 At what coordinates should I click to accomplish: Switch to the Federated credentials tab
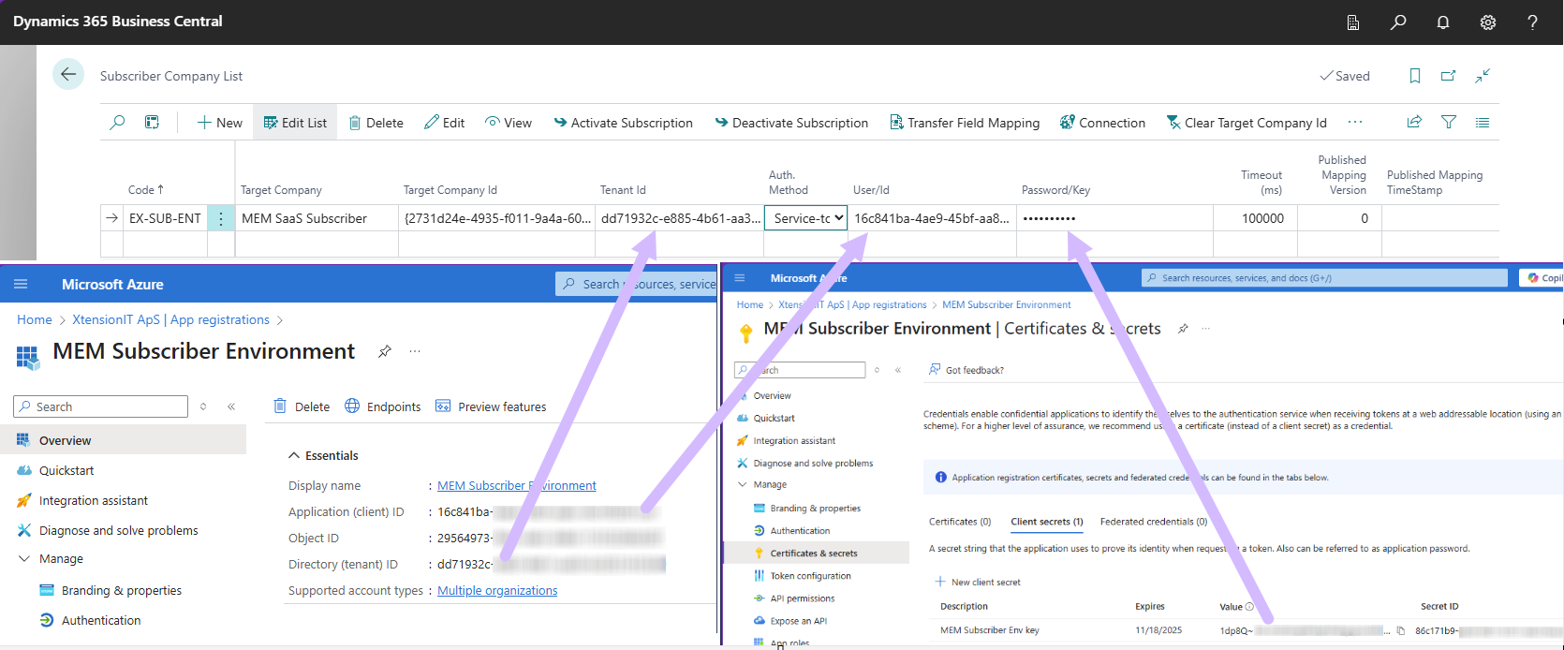pos(1153,522)
